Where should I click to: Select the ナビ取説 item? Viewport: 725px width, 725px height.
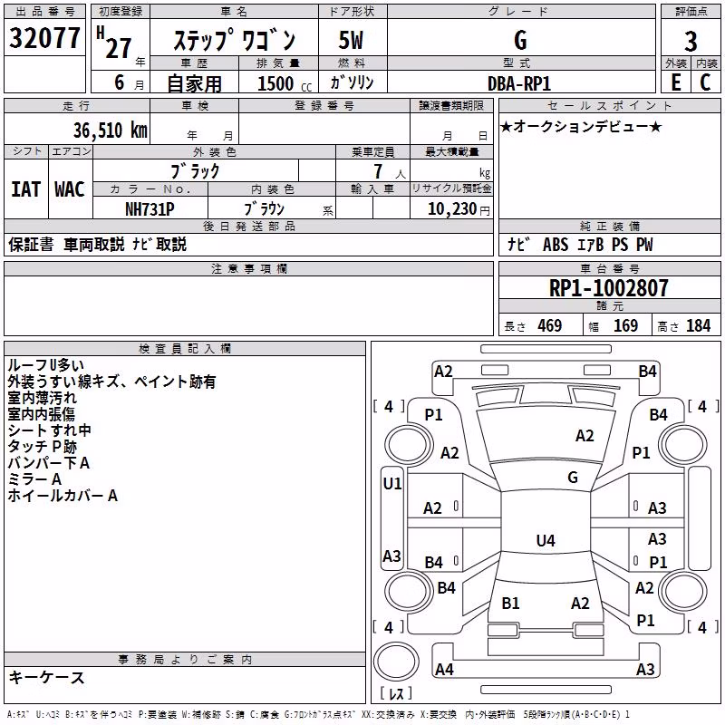tap(159, 244)
